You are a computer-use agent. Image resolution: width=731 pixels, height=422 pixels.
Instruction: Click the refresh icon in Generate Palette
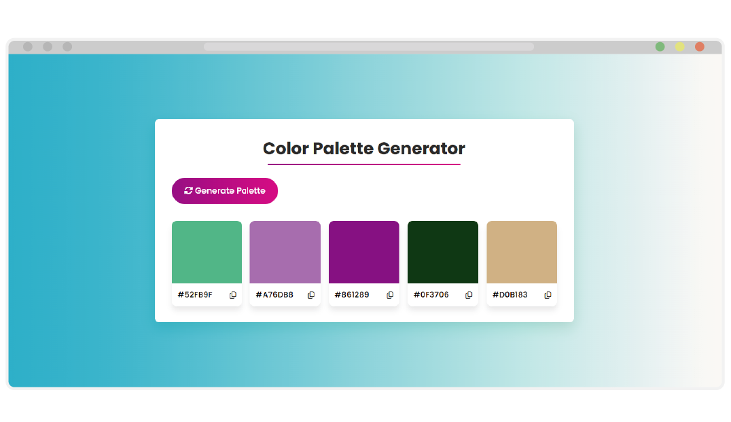(188, 191)
